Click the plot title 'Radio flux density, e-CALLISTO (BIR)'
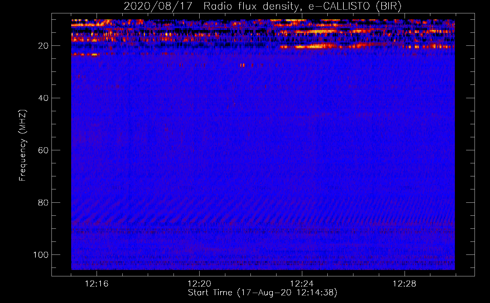This screenshot has height=303, width=490. pos(303,6)
